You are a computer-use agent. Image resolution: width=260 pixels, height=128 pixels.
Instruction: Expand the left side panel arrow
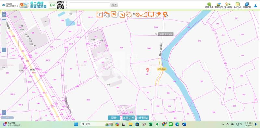coord(4,113)
